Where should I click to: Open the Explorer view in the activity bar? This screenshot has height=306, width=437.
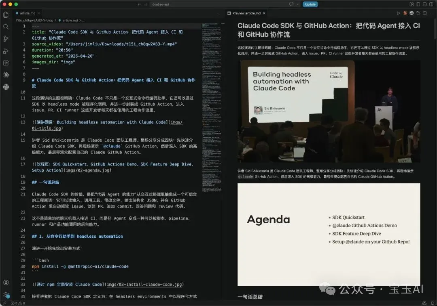click(6, 15)
